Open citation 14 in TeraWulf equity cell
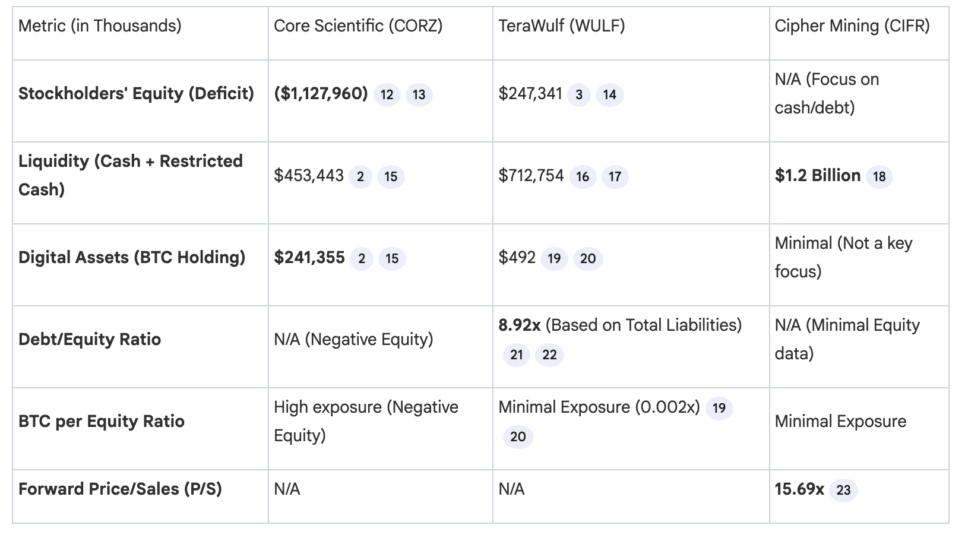The image size is (965, 541). click(609, 94)
